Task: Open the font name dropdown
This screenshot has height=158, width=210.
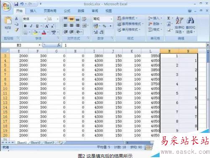Action: (45, 19)
